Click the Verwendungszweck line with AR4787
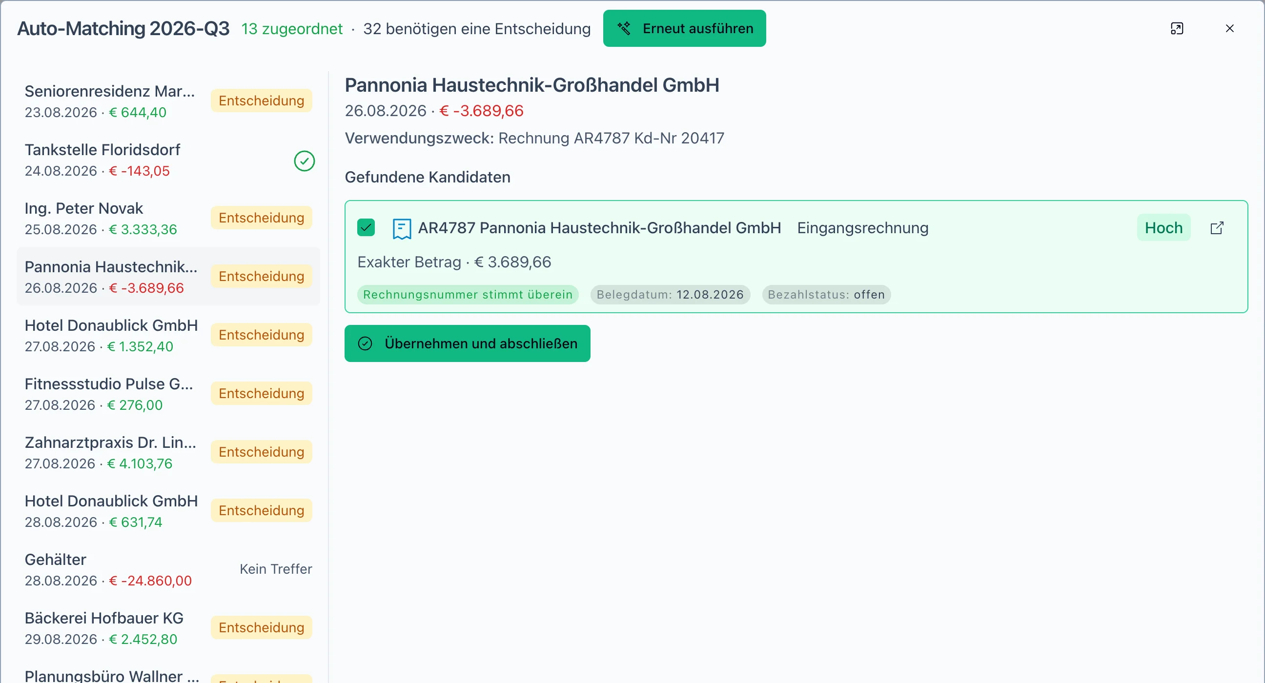Screen dimensions: 1265x683 (534, 138)
